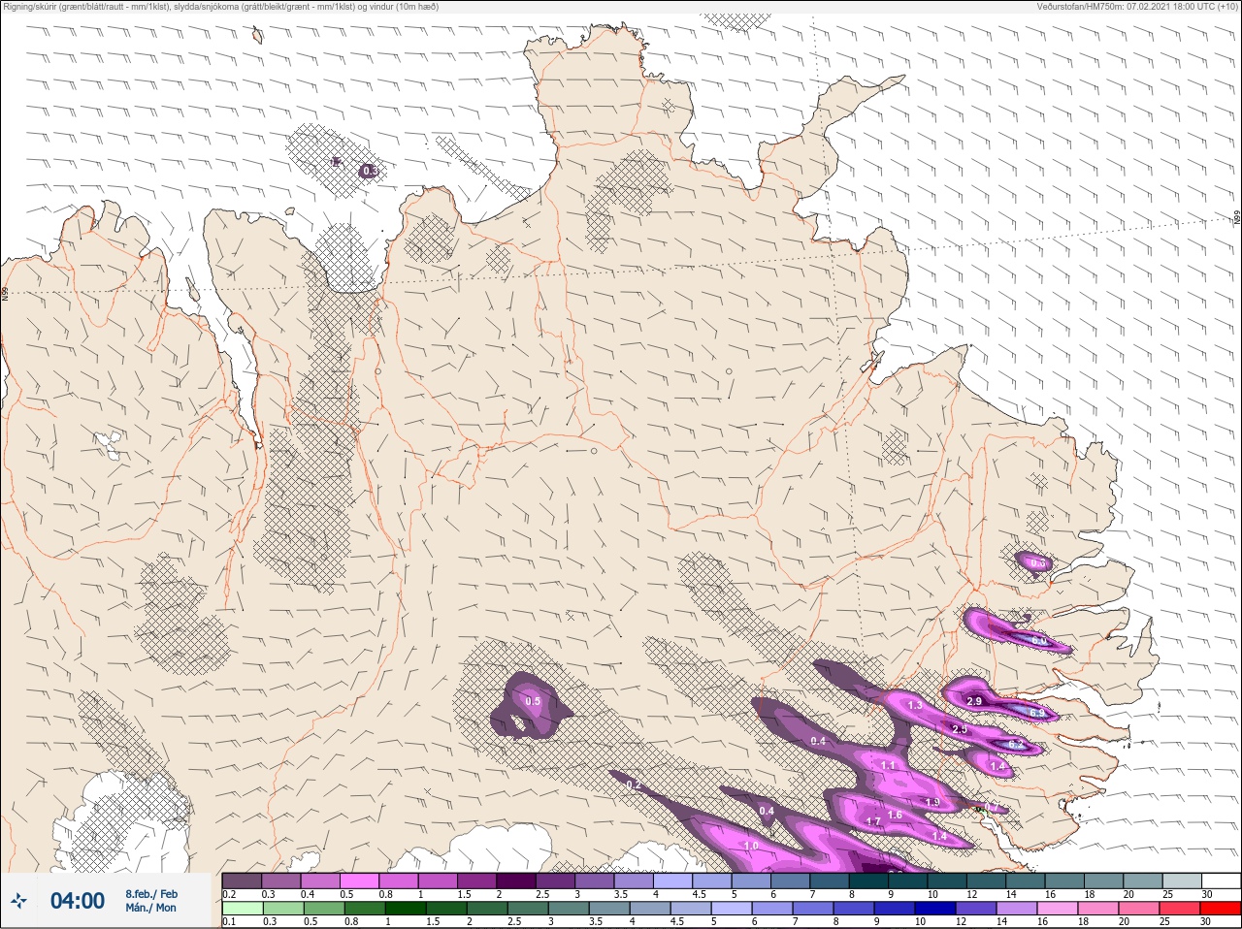Click the 1.9 snowfall value label
The image size is (1242, 929).
pos(932,803)
